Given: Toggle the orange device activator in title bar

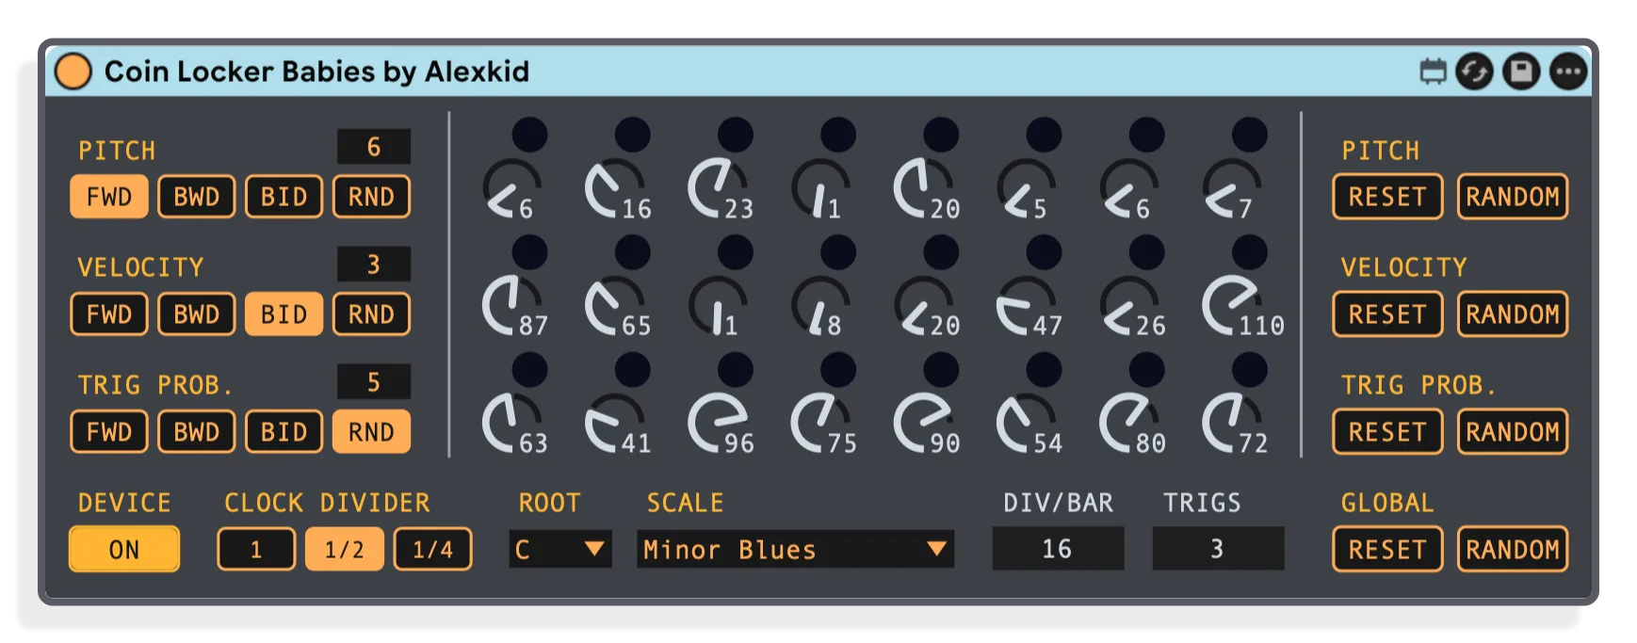Looking at the screenshot, I should point(73,72).
